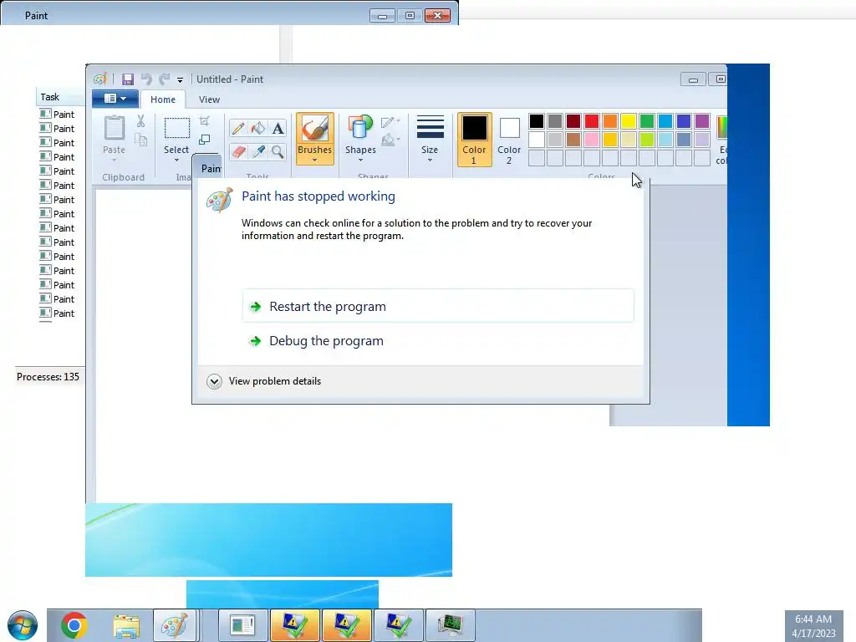Pick the purple color swatch
This screenshot has height=642, width=856.
(702, 121)
